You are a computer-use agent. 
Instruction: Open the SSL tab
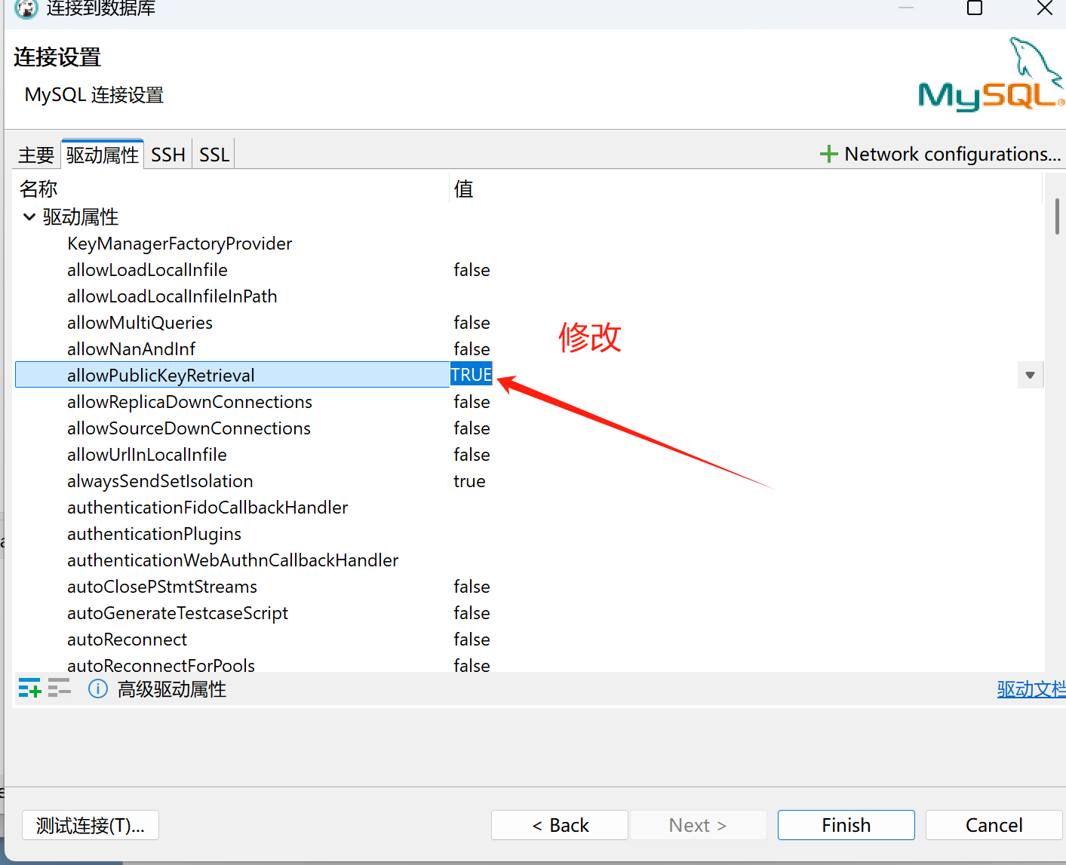coord(214,155)
